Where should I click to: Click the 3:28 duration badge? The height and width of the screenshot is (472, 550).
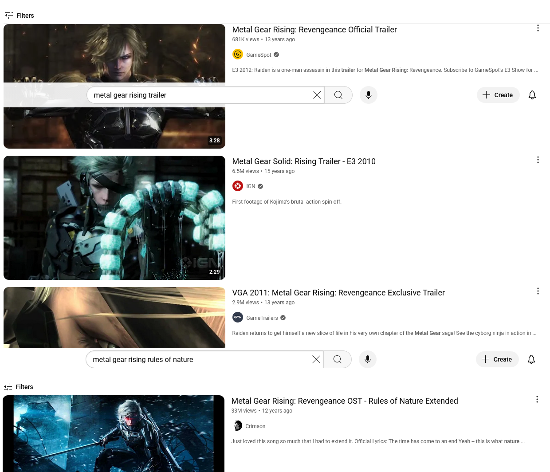215,141
